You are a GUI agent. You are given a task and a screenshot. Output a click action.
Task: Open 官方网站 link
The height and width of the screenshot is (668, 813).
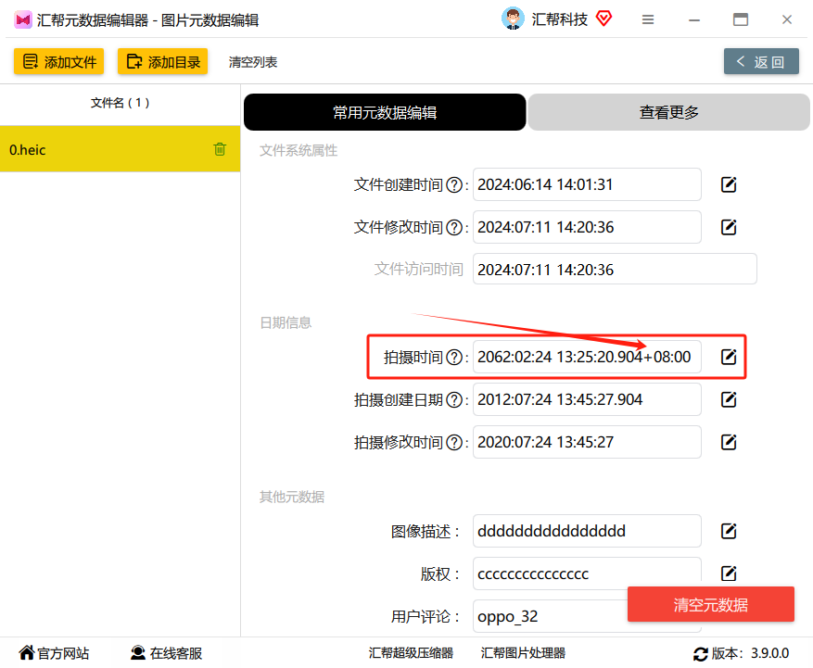point(54,653)
